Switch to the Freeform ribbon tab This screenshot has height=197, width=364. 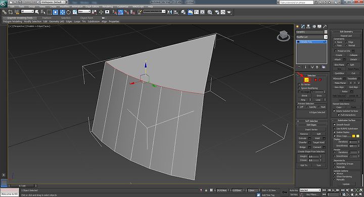click(x=47, y=18)
